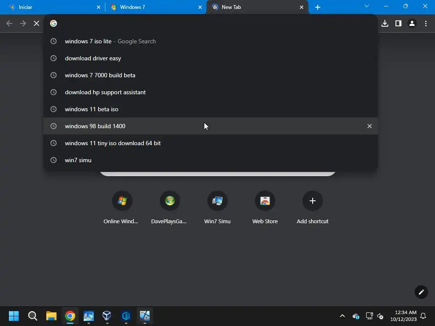
Task: Click muted volume tray icon
Action: (x=380, y=316)
